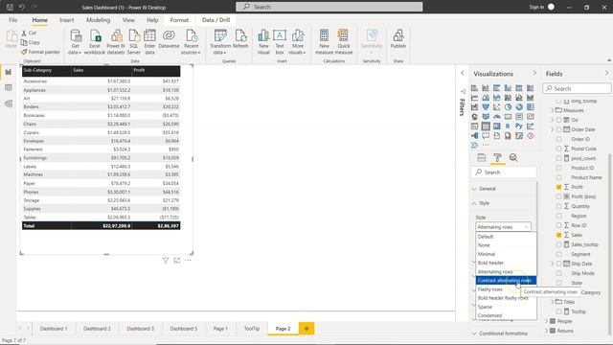This screenshot has height=345, width=613.
Task: Select the Condensed table style
Action: [x=506, y=315]
